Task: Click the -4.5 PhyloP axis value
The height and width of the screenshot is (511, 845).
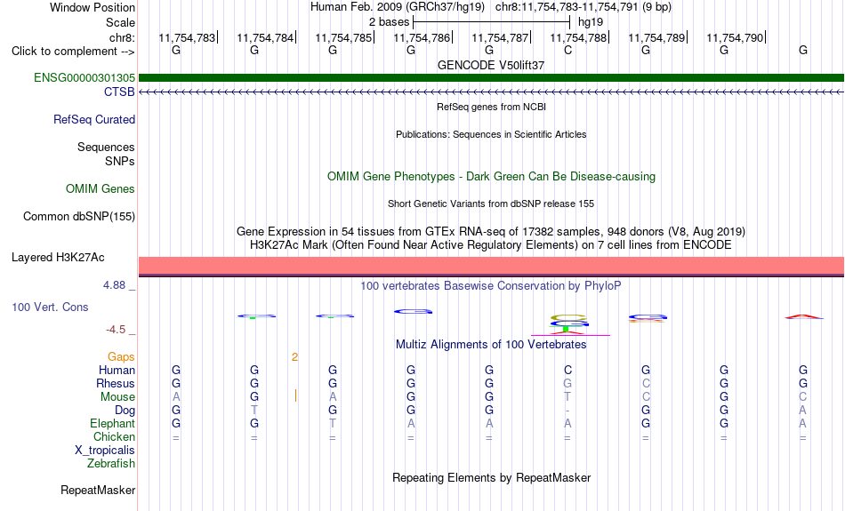Action: 116,330
